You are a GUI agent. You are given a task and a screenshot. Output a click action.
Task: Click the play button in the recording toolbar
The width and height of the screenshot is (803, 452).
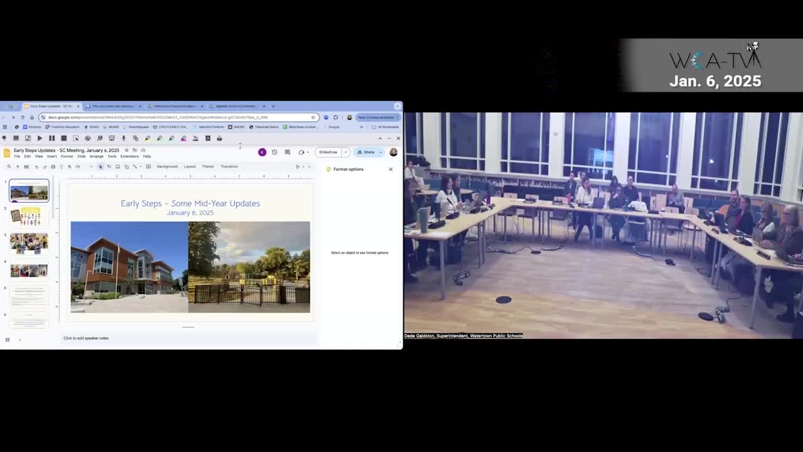tap(40, 138)
